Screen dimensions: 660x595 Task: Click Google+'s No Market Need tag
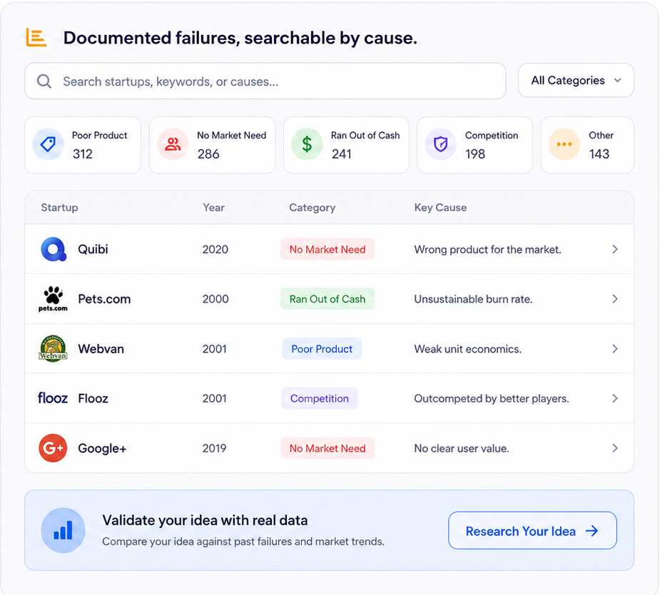click(328, 448)
